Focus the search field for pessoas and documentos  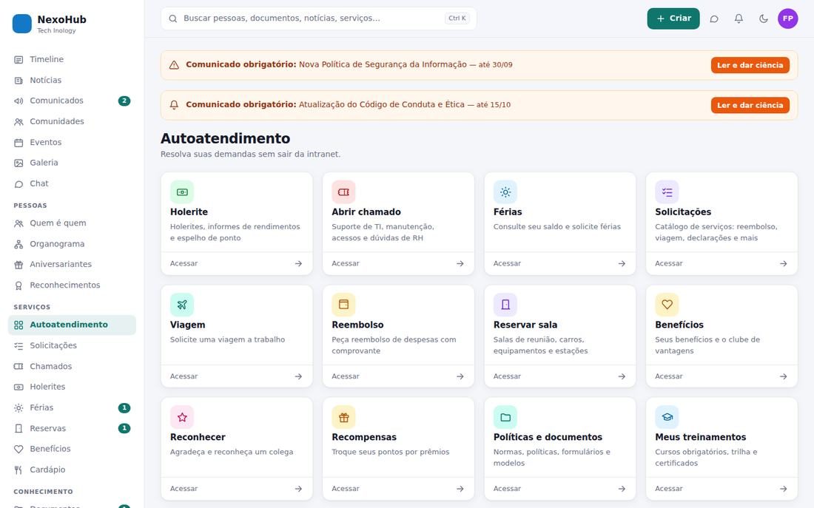319,18
